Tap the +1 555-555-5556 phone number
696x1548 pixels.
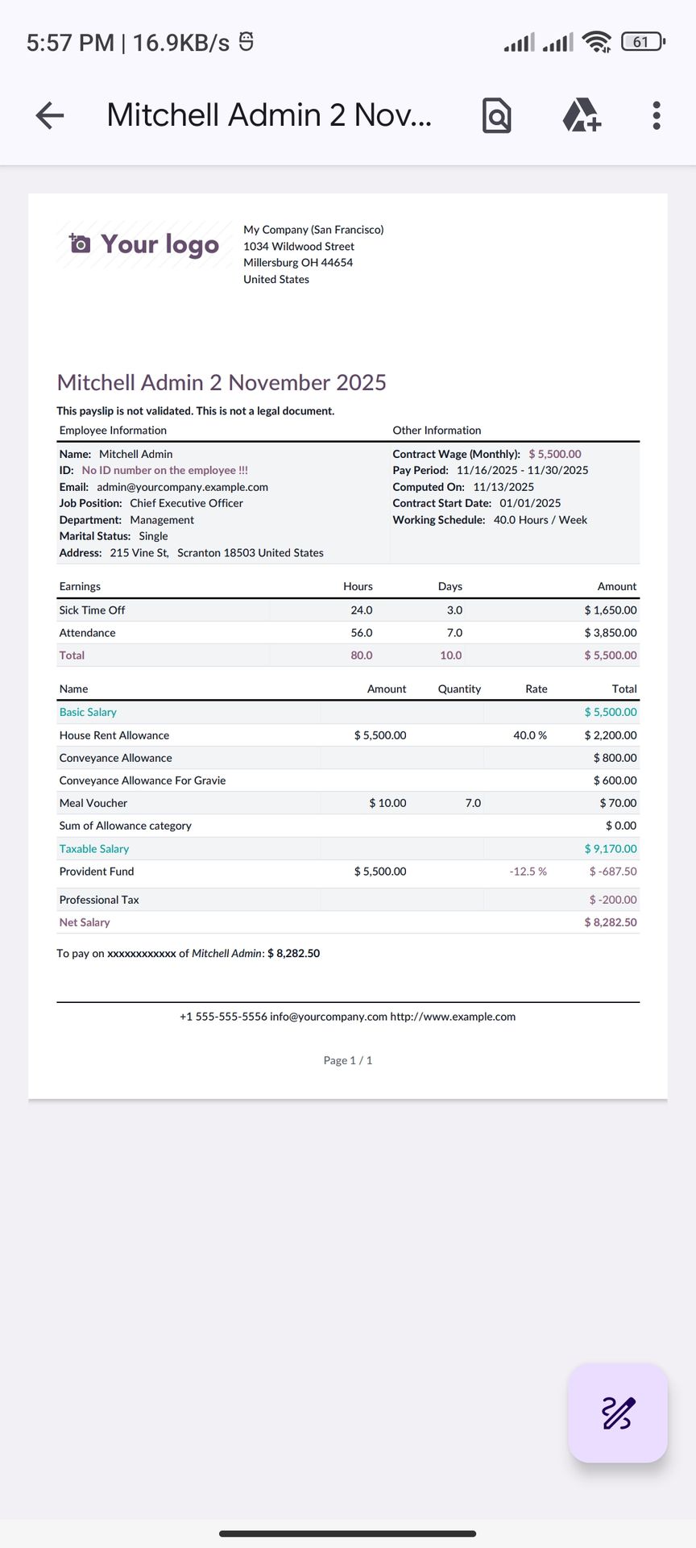pyautogui.click(x=223, y=1017)
